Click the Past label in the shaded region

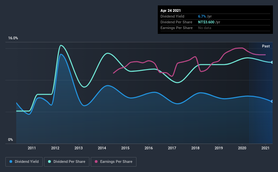(266, 46)
